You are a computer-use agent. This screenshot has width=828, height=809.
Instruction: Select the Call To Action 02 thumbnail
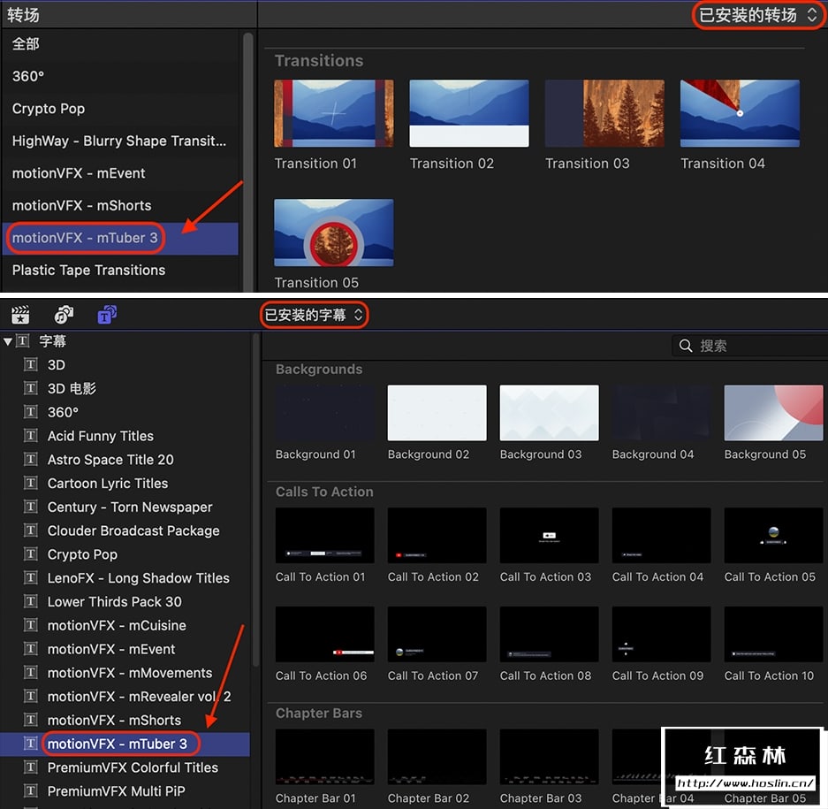(x=437, y=535)
